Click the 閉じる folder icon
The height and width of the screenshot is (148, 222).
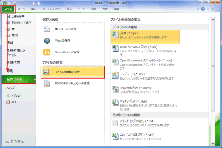[x=8, y=35]
